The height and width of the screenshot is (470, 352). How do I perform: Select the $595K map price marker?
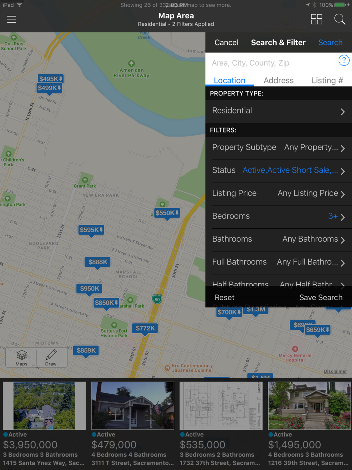point(91,230)
